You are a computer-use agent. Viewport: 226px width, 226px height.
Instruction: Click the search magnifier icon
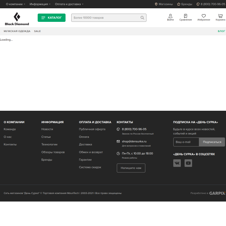pyautogui.click(x=142, y=18)
